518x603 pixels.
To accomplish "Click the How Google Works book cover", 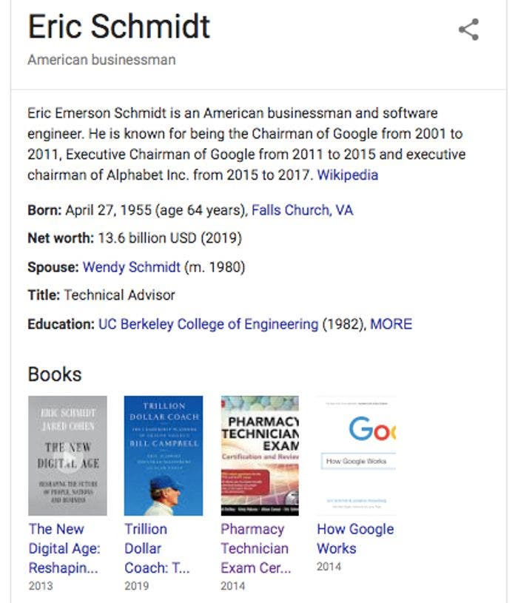I will [x=358, y=453].
